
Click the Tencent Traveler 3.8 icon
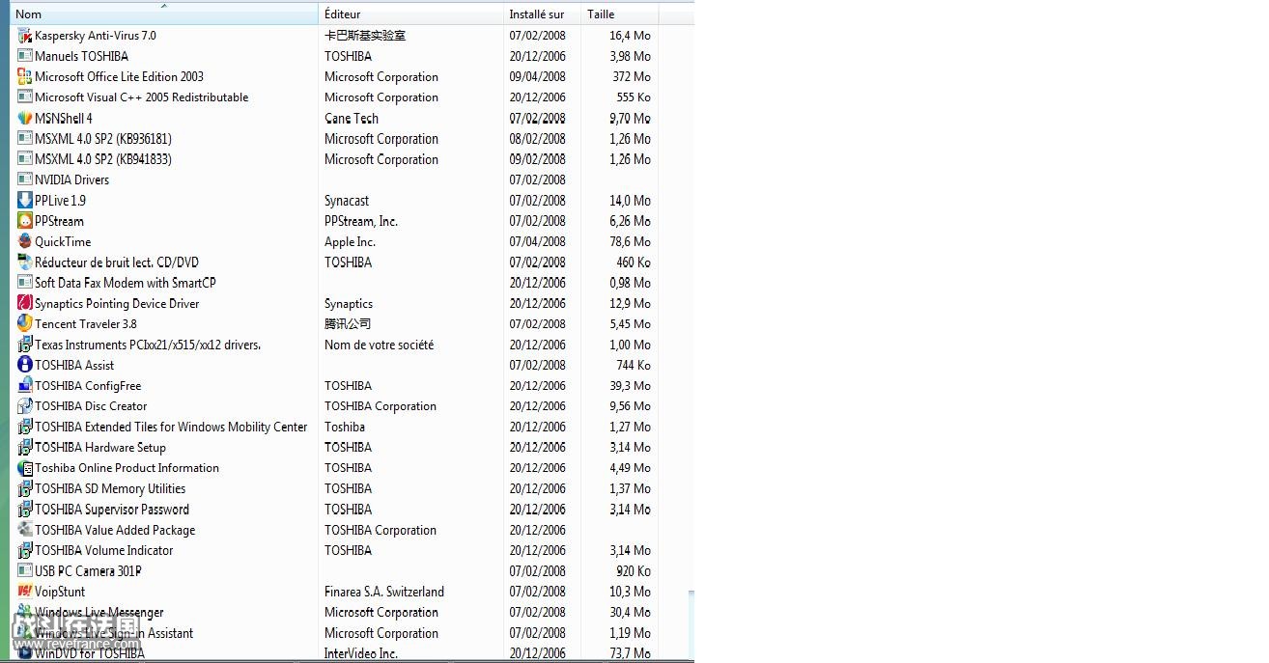(x=25, y=323)
